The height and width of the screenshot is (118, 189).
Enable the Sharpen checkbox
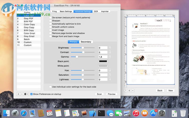pos(50,21)
